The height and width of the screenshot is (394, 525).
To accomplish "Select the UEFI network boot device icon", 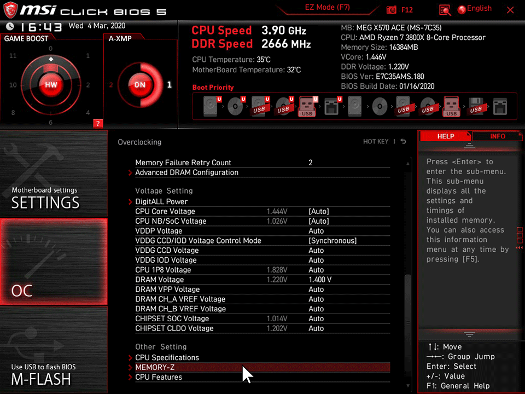I will point(332,106).
